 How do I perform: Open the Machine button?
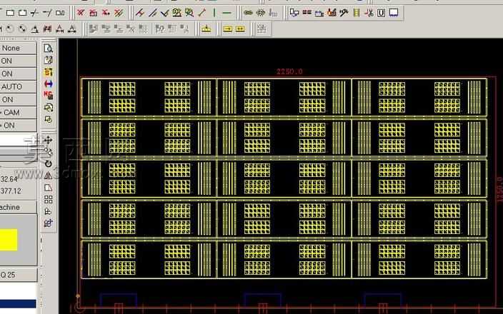coord(18,207)
